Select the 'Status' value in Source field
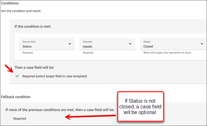 point(27,46)
